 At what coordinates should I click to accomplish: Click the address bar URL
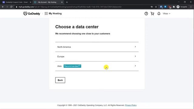pos(70,7)
